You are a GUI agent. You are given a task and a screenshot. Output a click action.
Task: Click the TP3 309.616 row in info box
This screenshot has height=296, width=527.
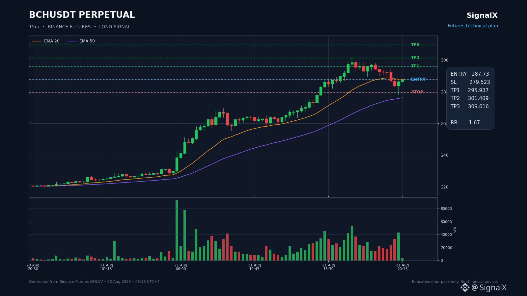point(470,107)
